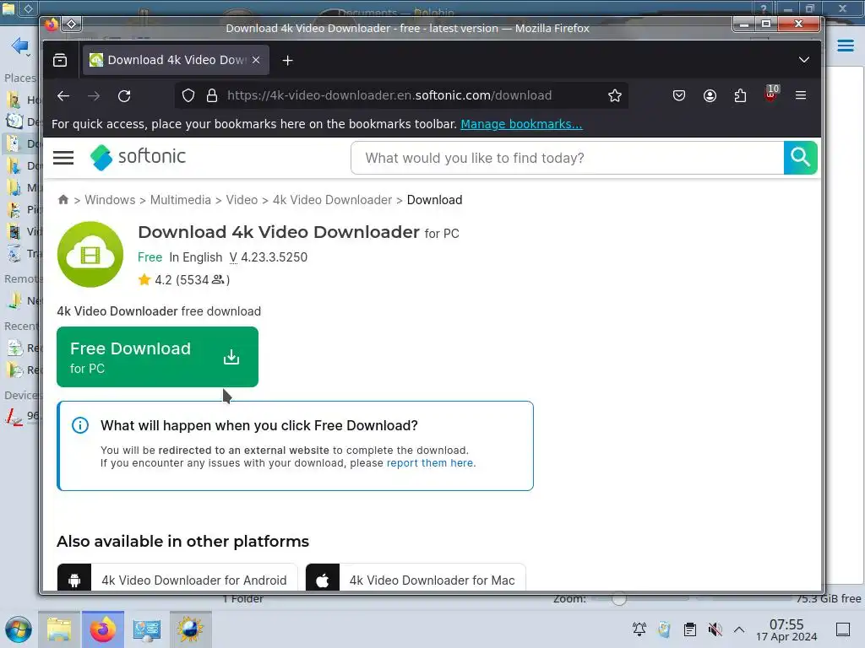Open notifications bell in system tray

pyautogui.click(x=639, y=629)
